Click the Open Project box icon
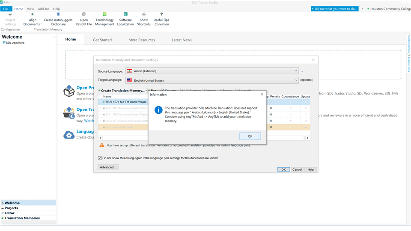411x231 pixels. 68,91
